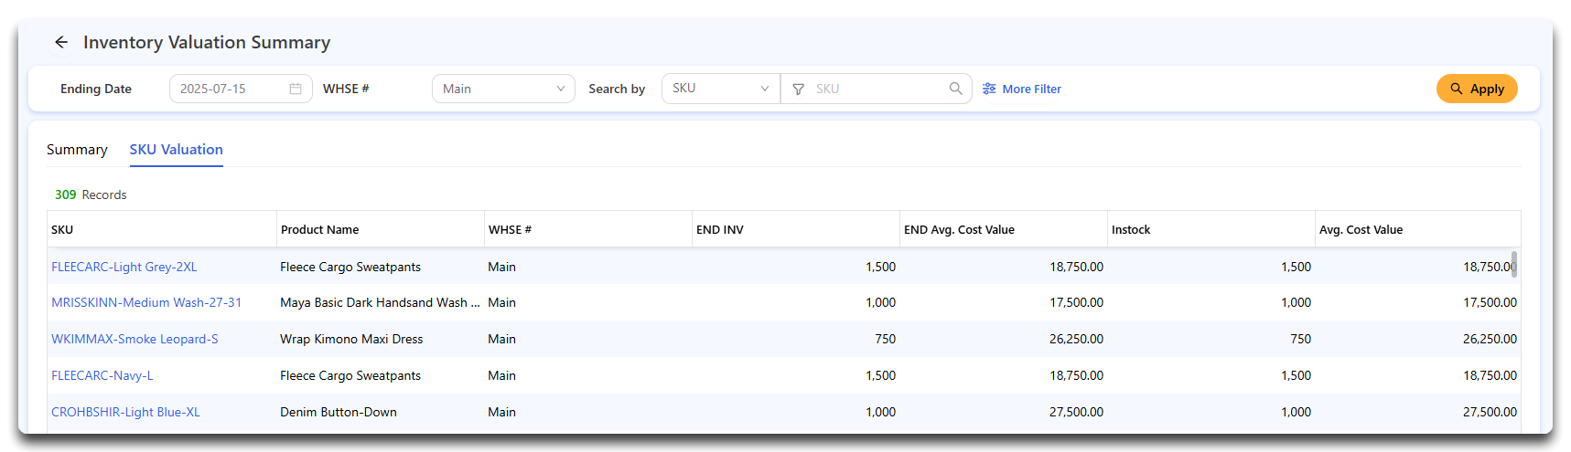The height and width of the screenshot is (452, 1571).
Task: Select the SKU Valuation tab
Action: [x=177, y=149]
